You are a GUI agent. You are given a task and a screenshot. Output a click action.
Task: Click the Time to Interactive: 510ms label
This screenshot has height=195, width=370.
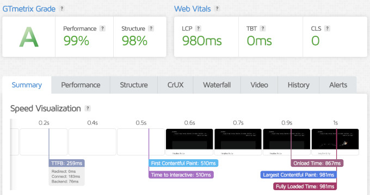(x=181, y=175)
